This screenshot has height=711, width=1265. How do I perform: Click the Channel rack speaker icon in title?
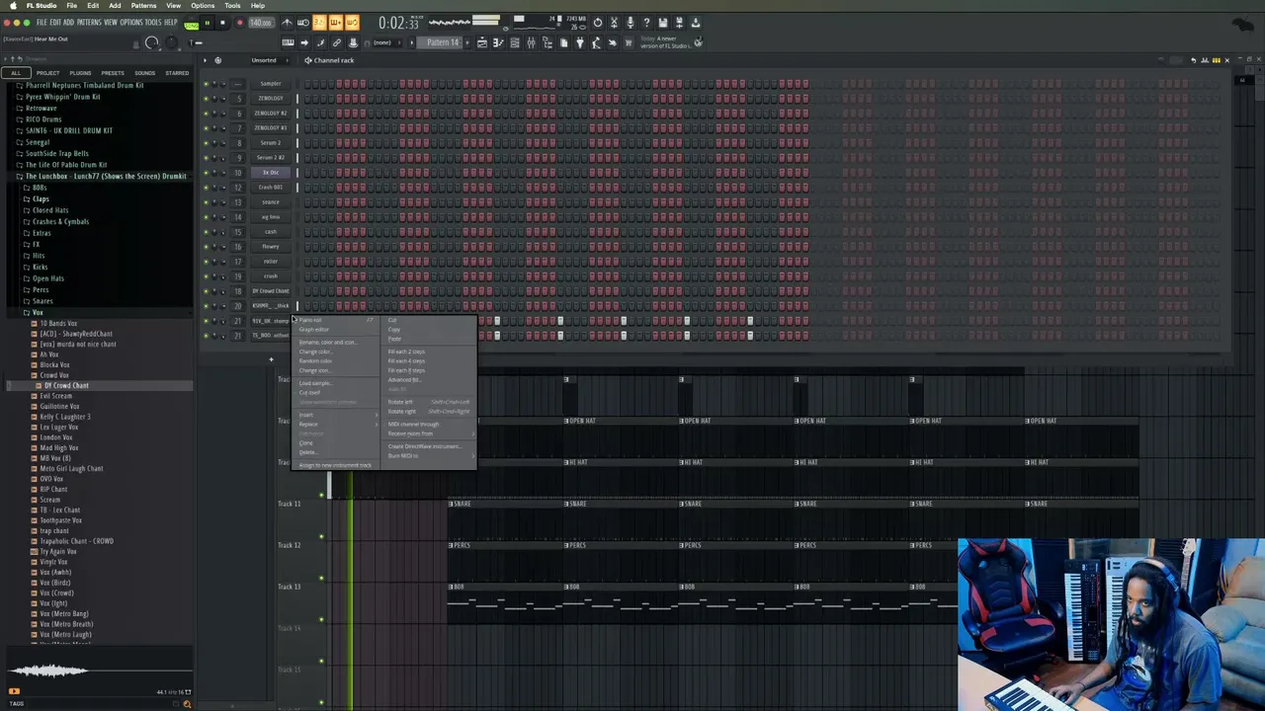(x=308, y=60)
